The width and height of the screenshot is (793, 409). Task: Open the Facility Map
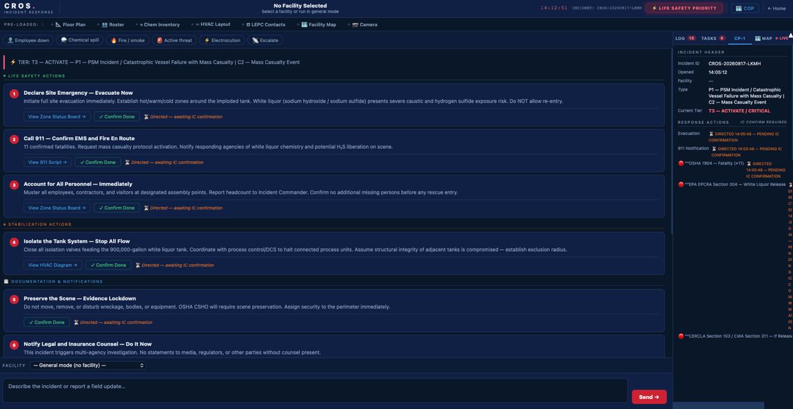pyautogui.click(x=318, y=25)
